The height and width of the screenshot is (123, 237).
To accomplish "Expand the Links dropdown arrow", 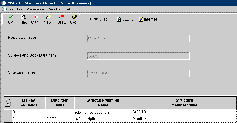I will [96, 19].
